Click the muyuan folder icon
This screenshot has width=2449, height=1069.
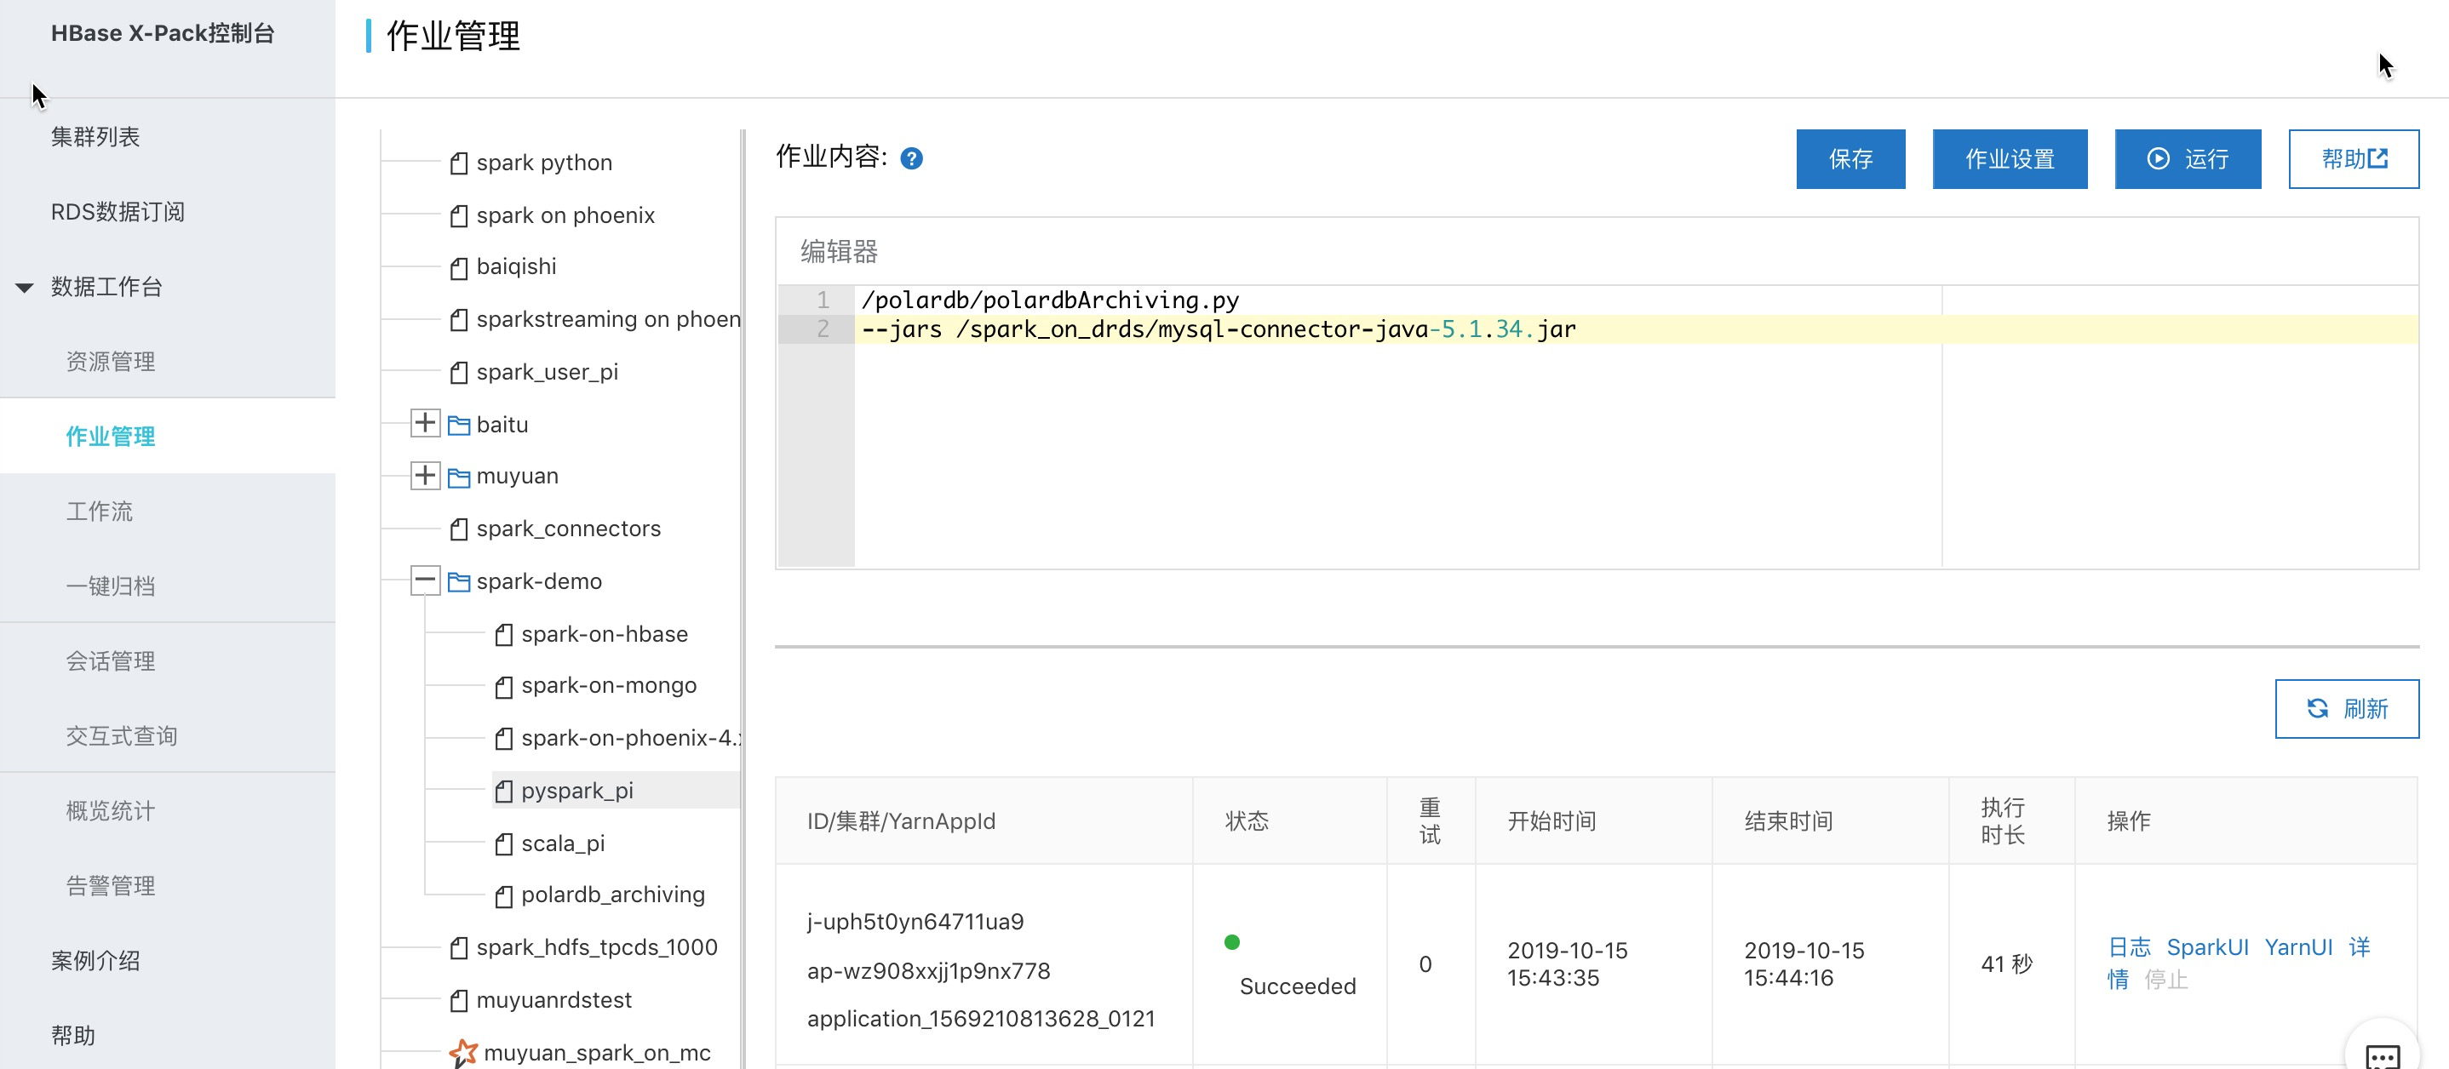tap(459, 476)
